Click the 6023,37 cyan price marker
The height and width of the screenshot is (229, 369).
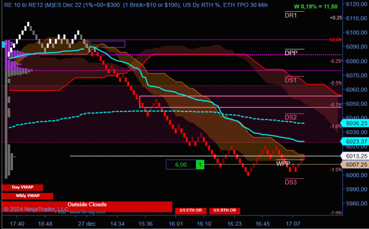tap(355, 141)
